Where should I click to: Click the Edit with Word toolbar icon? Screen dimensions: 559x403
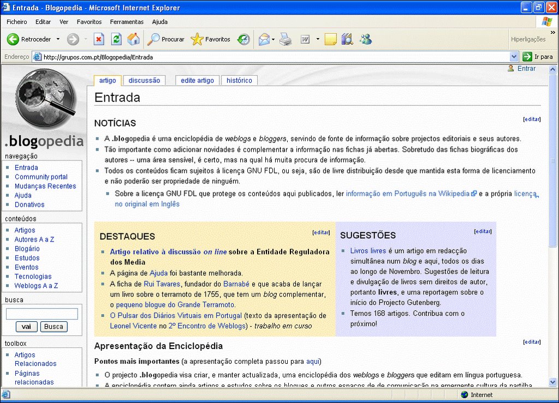[x=305, y=39]
